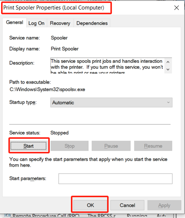Image resolution: width=185 pixels, height=218 pixels.
Task: Start the Print Spooler service
Action: [x=28, y=146]
